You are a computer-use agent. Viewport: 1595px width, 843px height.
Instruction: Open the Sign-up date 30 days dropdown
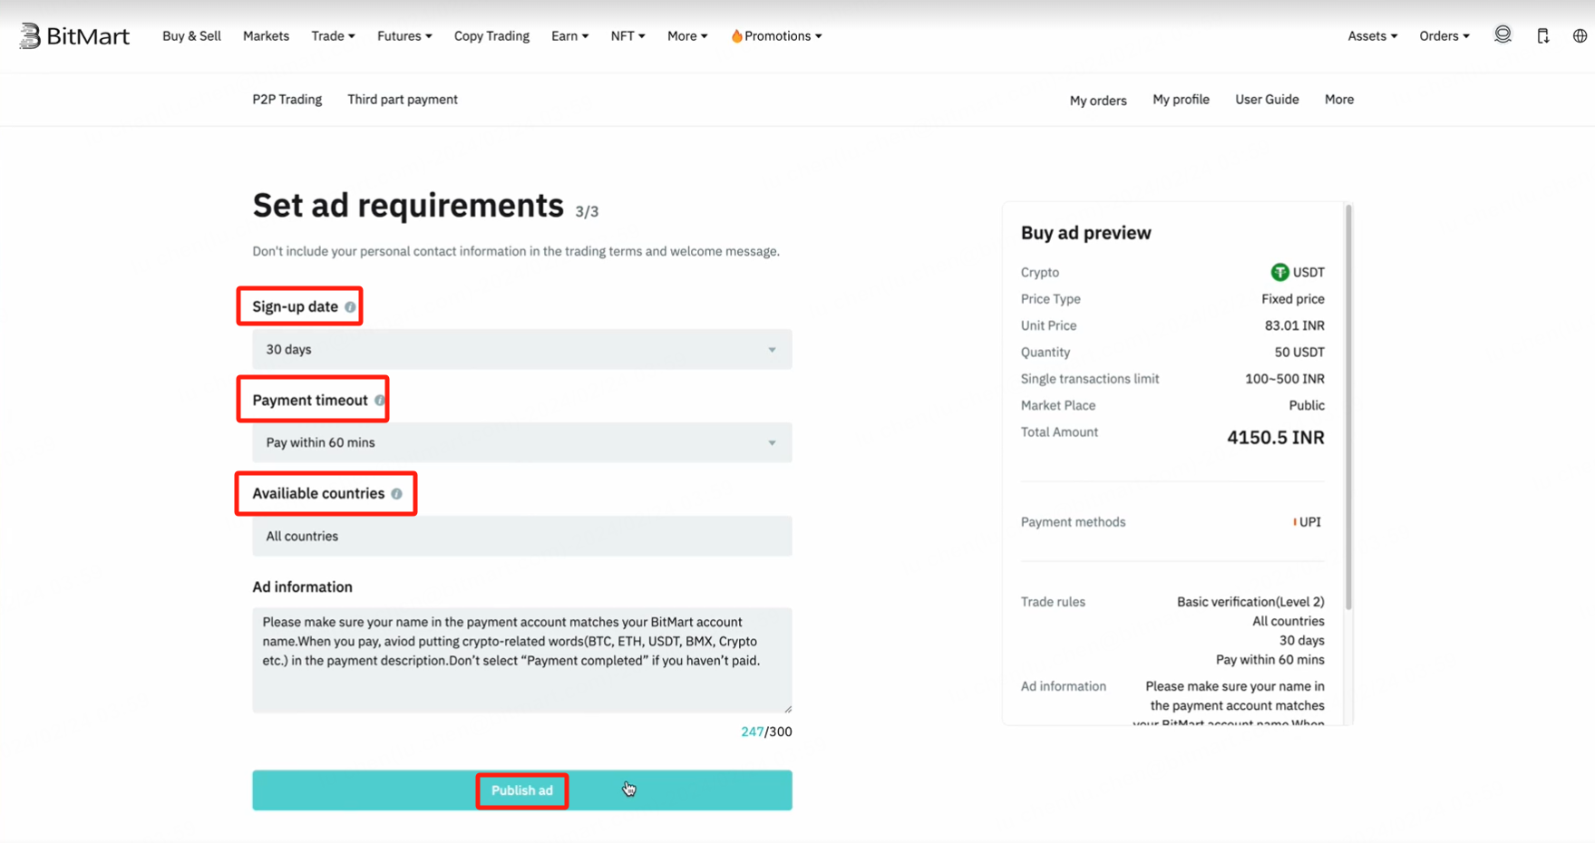521,349
